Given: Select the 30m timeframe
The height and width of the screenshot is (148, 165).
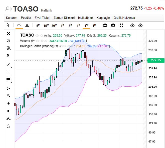Looking at the screenshot, I should pos(54,25).
